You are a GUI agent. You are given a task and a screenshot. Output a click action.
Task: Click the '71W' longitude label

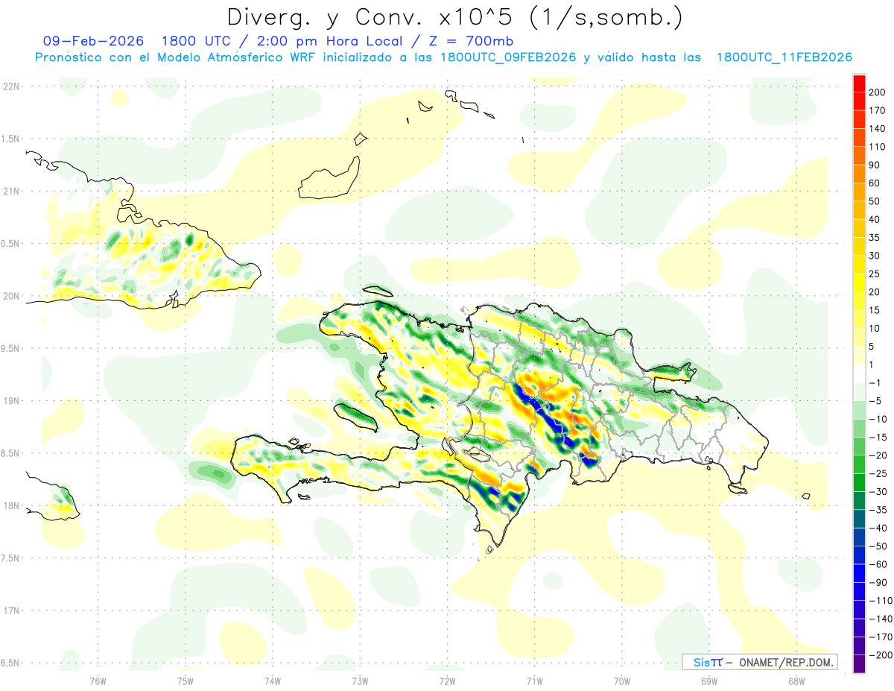(534, 680)
